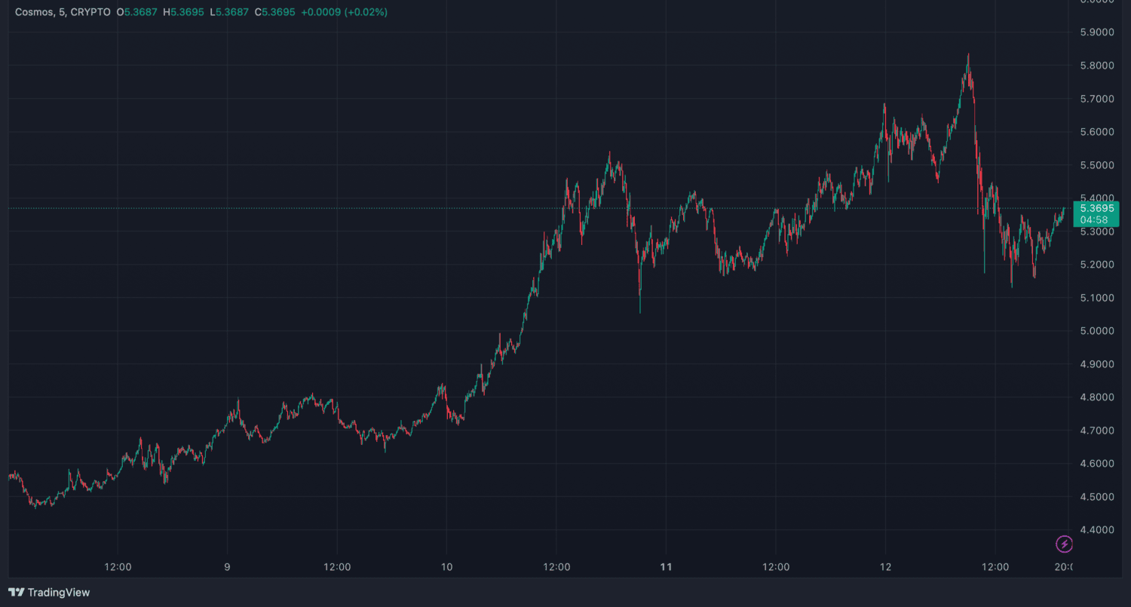1131x607 pixels.
Task: Select date label 10 on time axis
Action: point(446,566)
